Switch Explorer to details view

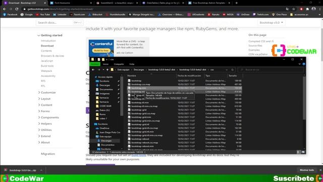(x=298, y=152)
